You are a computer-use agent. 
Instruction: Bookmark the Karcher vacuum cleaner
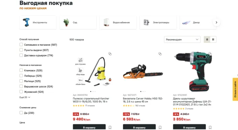pos(110,127)
